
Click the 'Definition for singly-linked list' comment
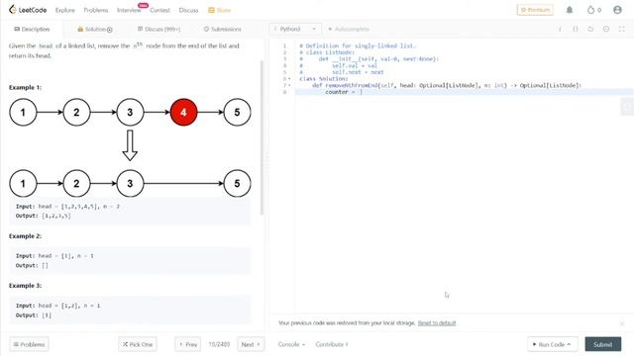pyautogui.click(x=358, y=46)
